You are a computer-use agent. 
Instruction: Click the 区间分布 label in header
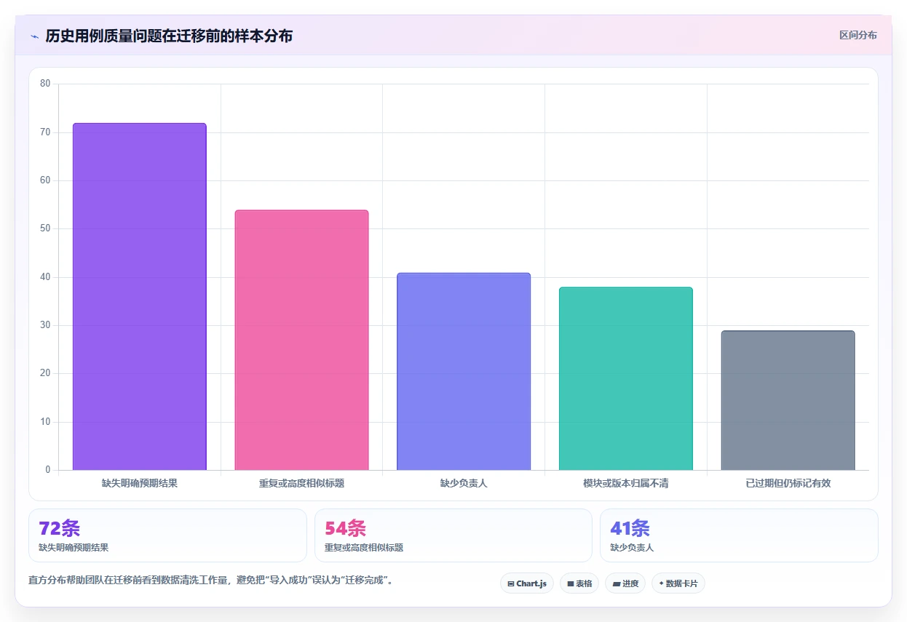pos(858,35)
